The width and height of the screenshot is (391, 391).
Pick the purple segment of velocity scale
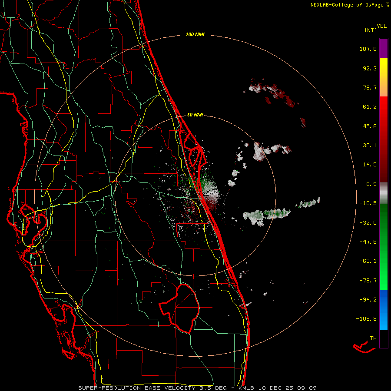point(384,48)
